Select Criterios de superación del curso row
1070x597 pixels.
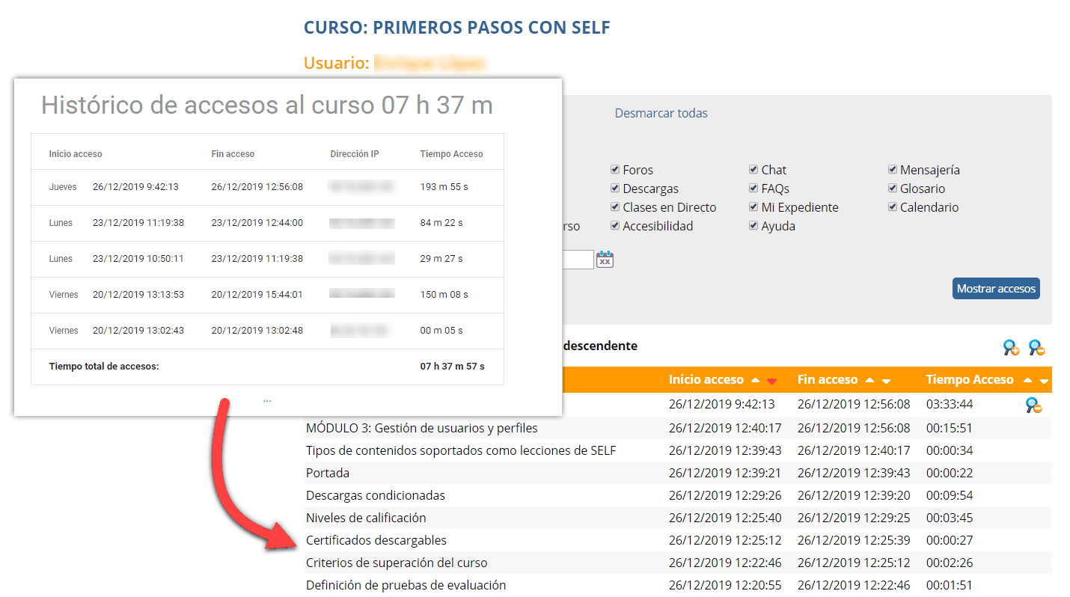[x=677, y=563]
